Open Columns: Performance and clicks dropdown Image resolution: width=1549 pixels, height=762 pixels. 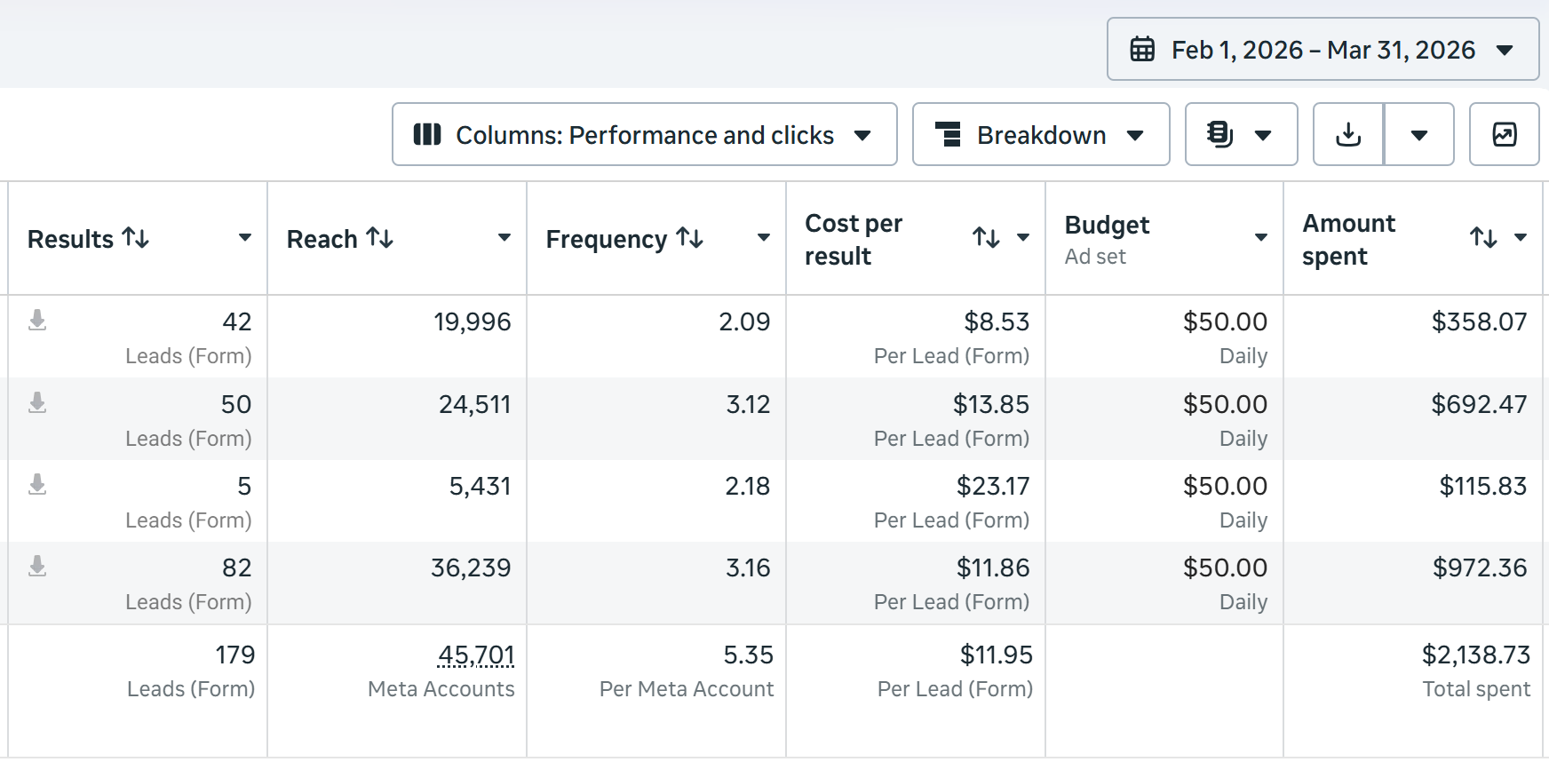tap(645, 134)
